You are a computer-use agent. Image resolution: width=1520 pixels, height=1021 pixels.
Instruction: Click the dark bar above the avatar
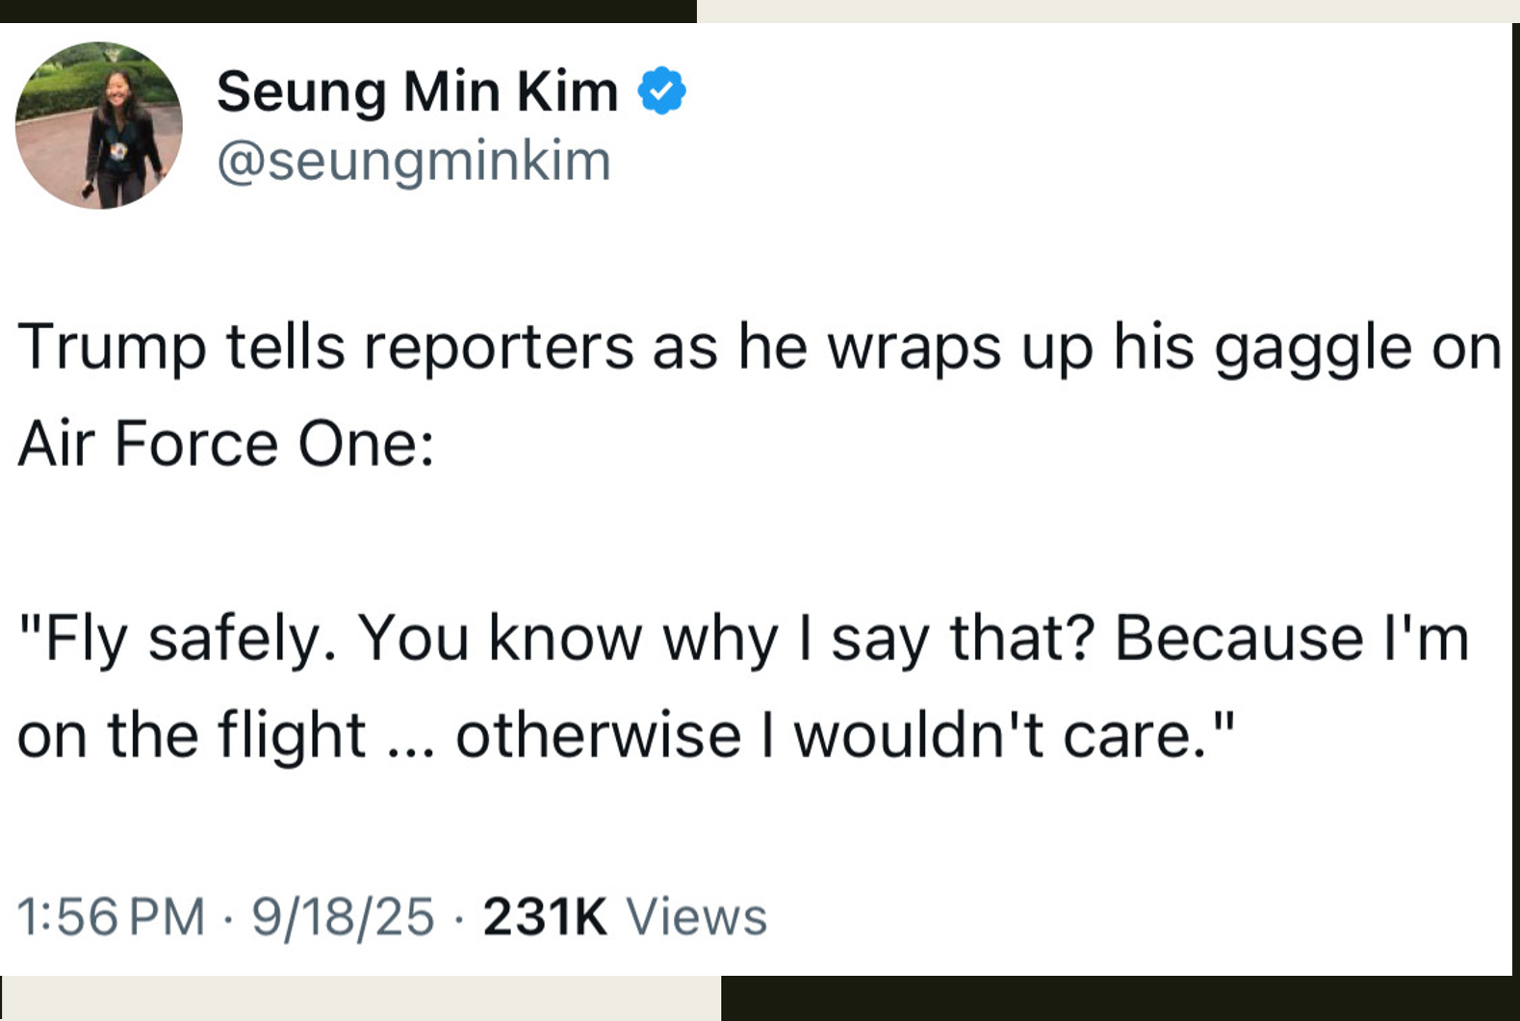coord(348,11)
